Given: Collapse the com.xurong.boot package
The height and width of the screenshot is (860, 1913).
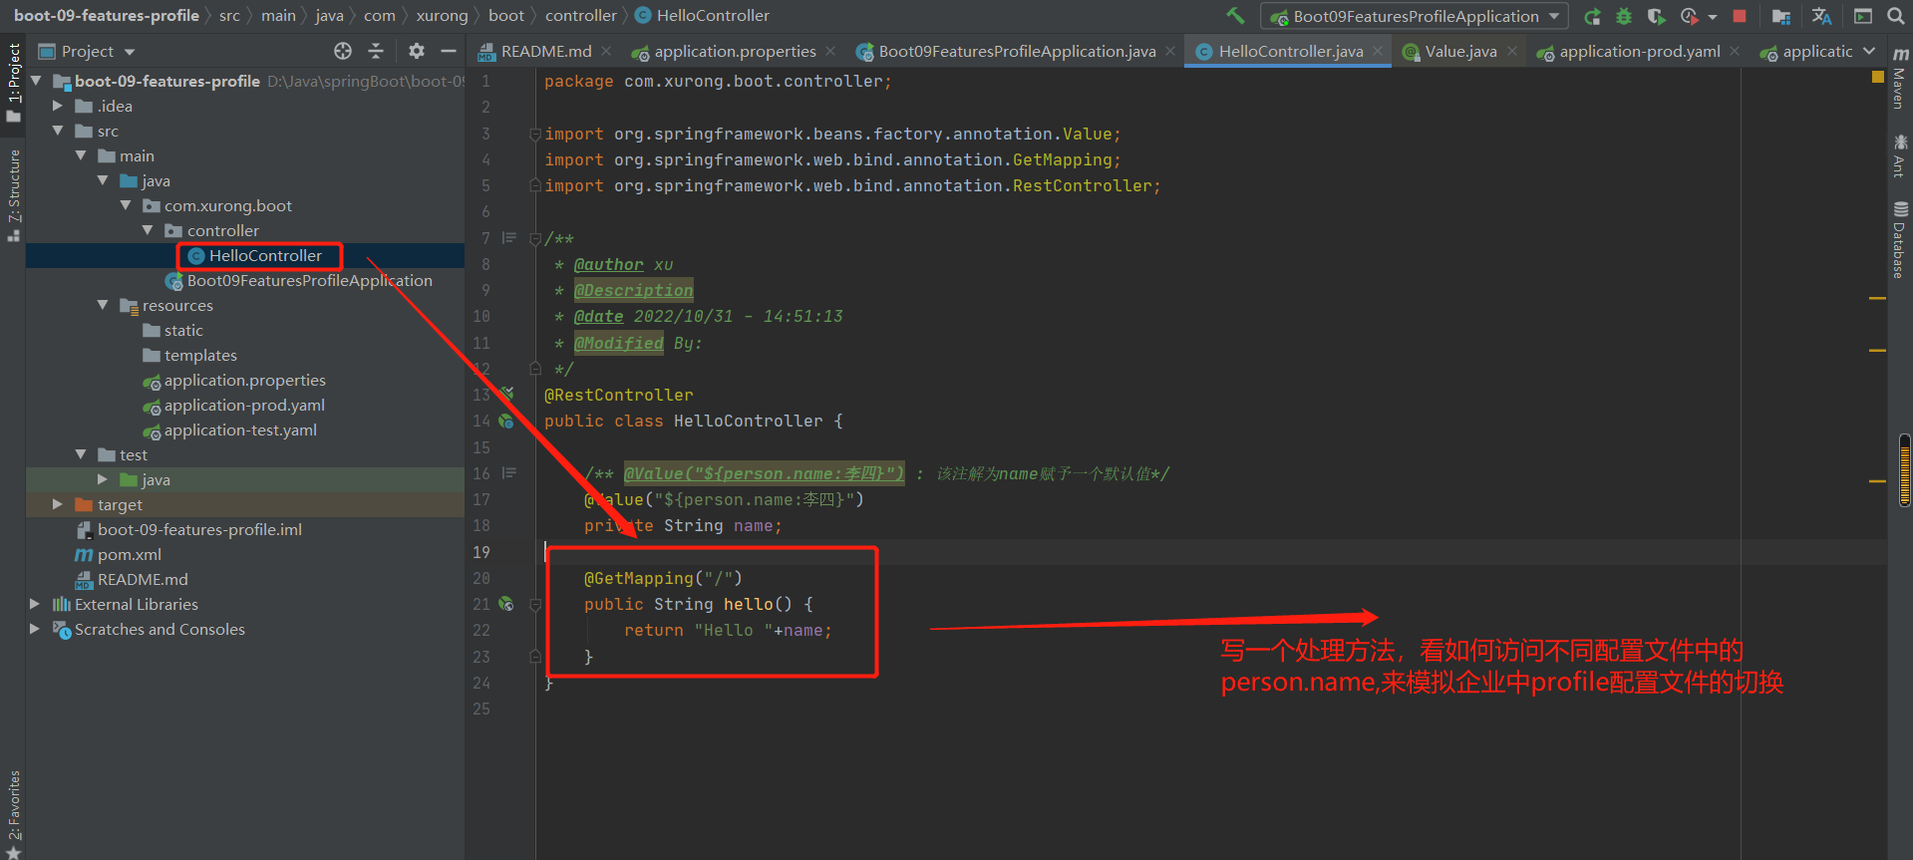Looking at the screenshot, I should [126, 205].
